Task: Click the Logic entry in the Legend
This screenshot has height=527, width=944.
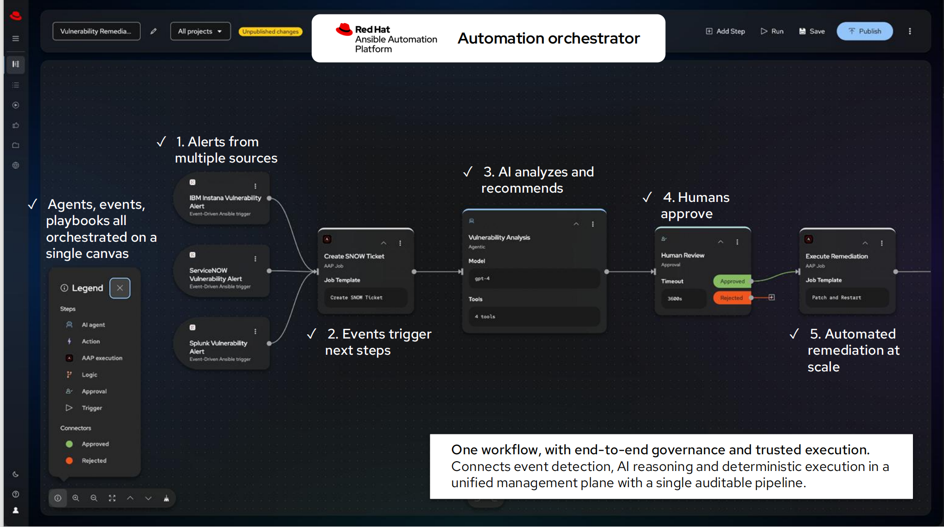Action: click(82, 375)
